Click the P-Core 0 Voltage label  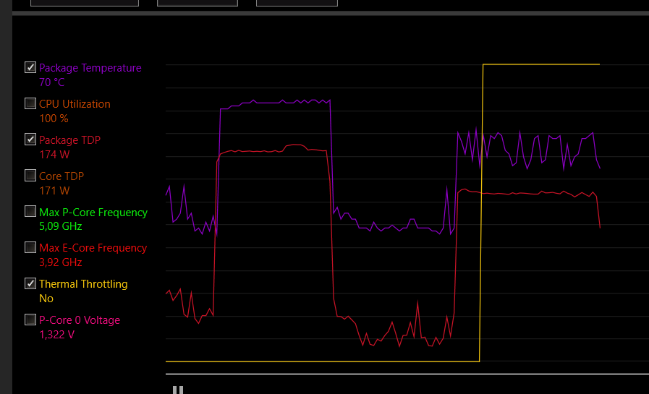(x=80, y=320)
